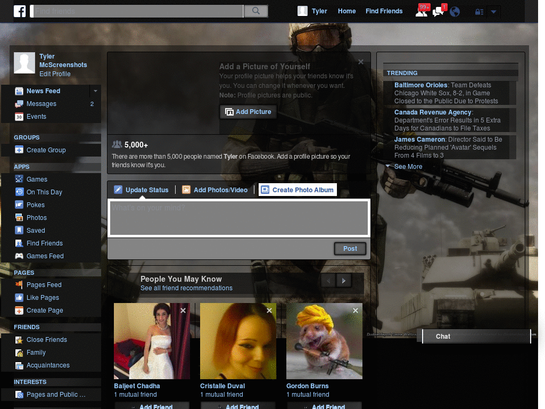The width and height of the screenshot is (545, 409).
Task: Click the Saved bookmark icon
Action: pyautogui.click(x=19, y=230)
